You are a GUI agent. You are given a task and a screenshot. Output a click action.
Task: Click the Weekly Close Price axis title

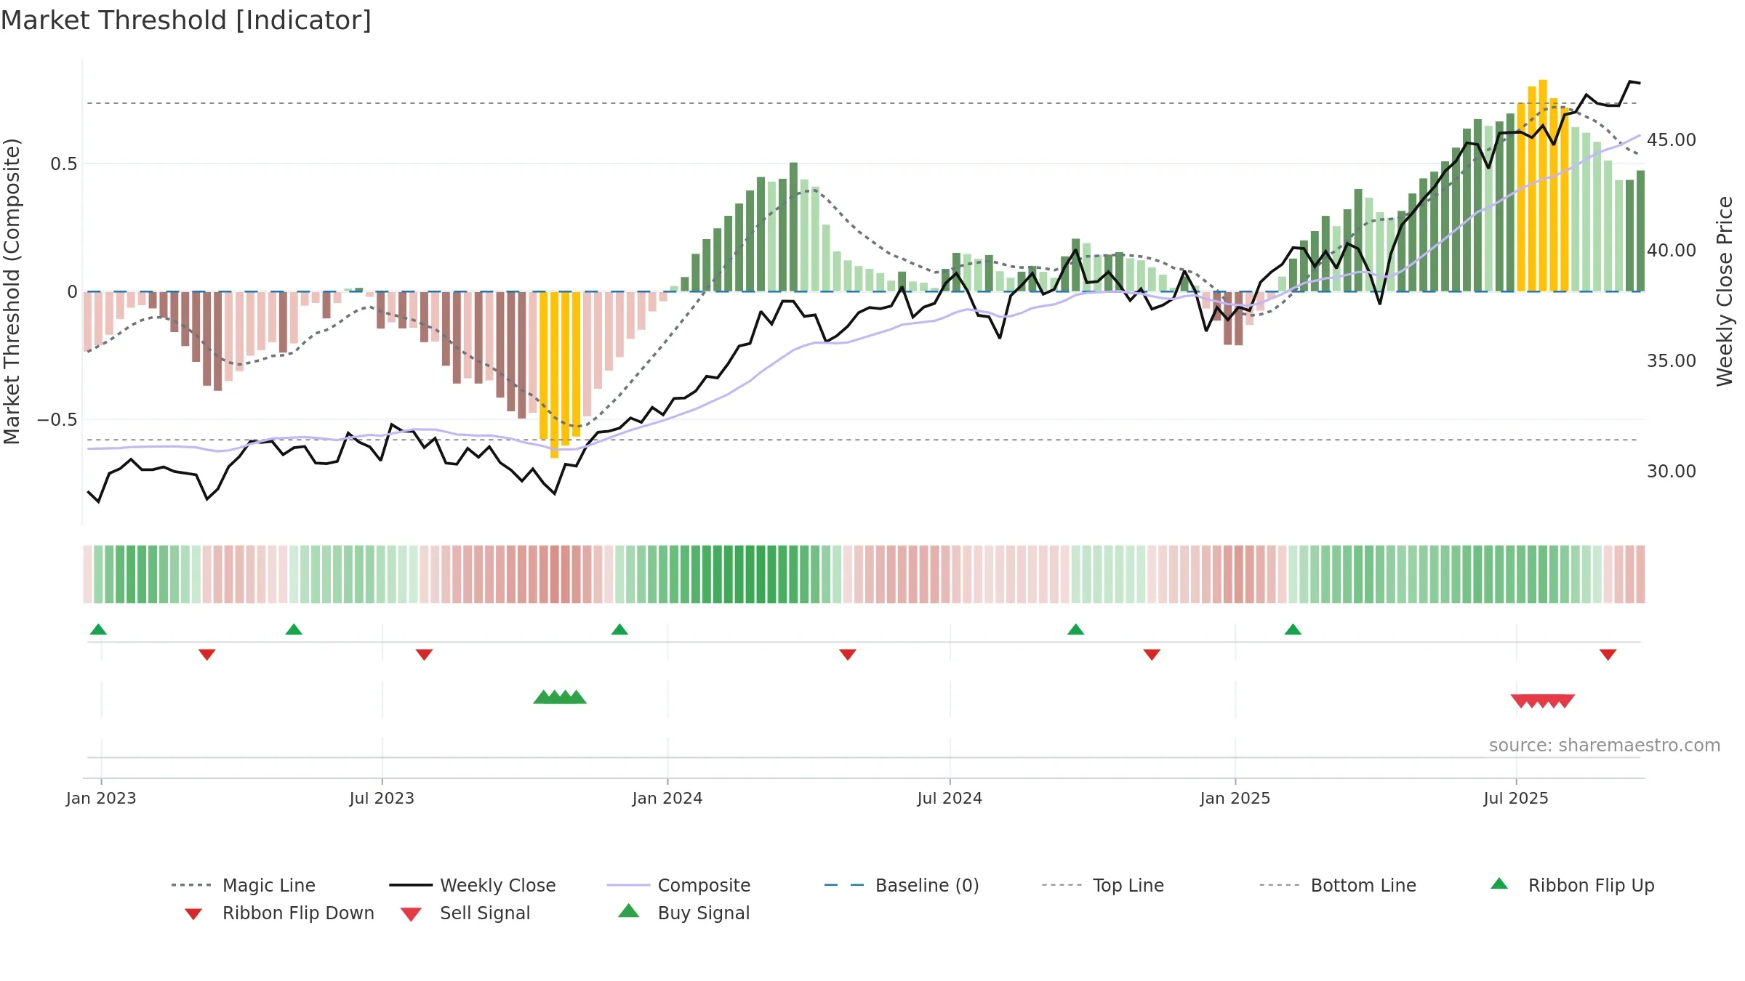pyautogui.click(x=1725, y=291)
